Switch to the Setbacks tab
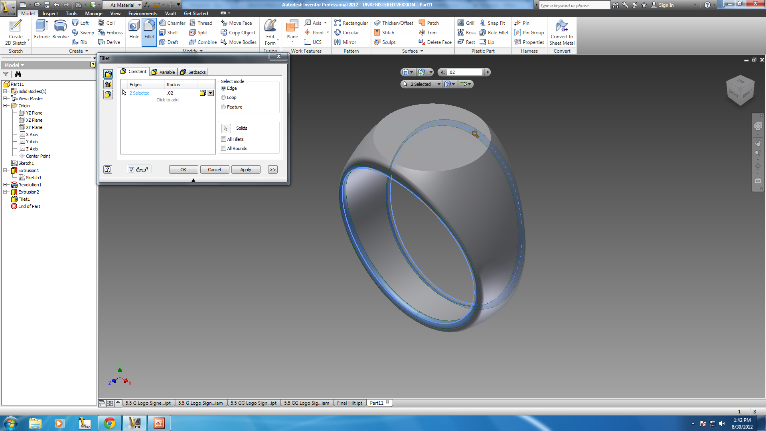 click(x=193, y=72)
